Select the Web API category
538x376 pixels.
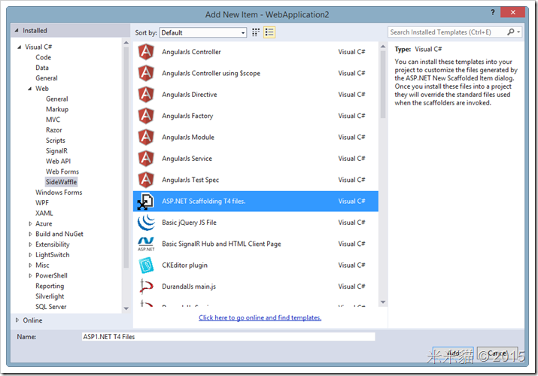[x=59, y=161]
